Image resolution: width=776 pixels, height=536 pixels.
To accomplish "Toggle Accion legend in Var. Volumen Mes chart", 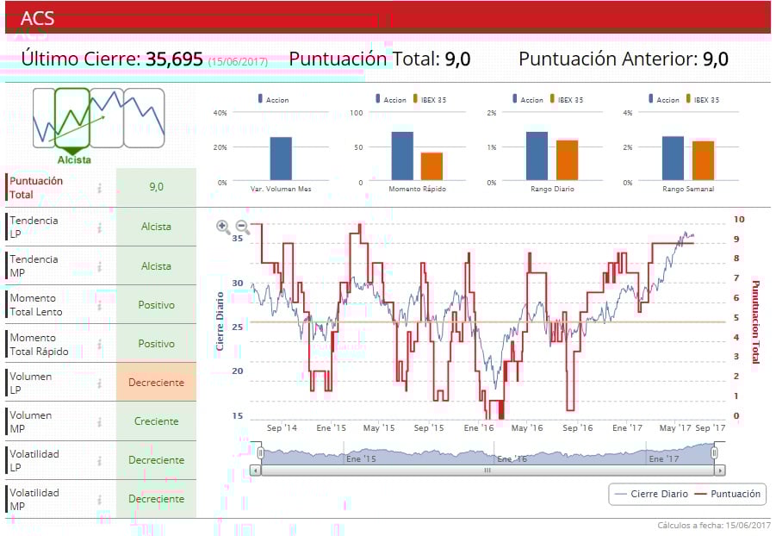I will point(273,99).
